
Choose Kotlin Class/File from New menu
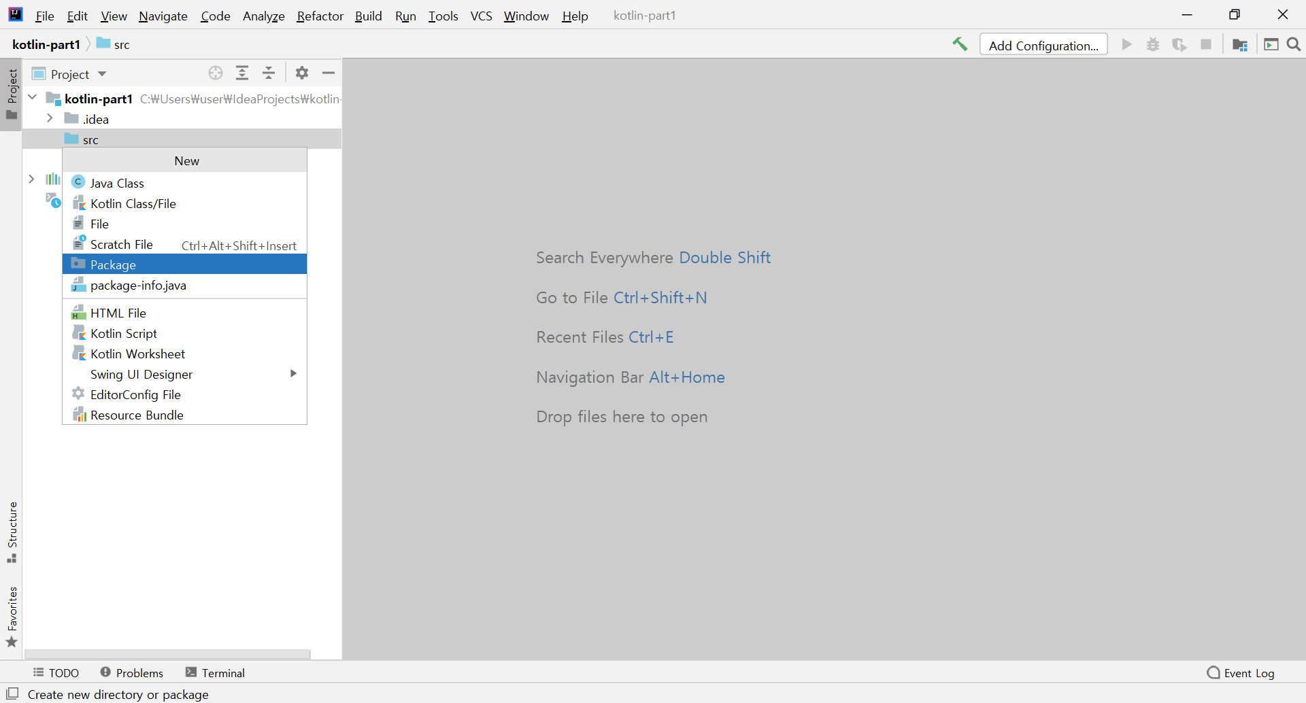pyautogui.click(x=184, y=203)
